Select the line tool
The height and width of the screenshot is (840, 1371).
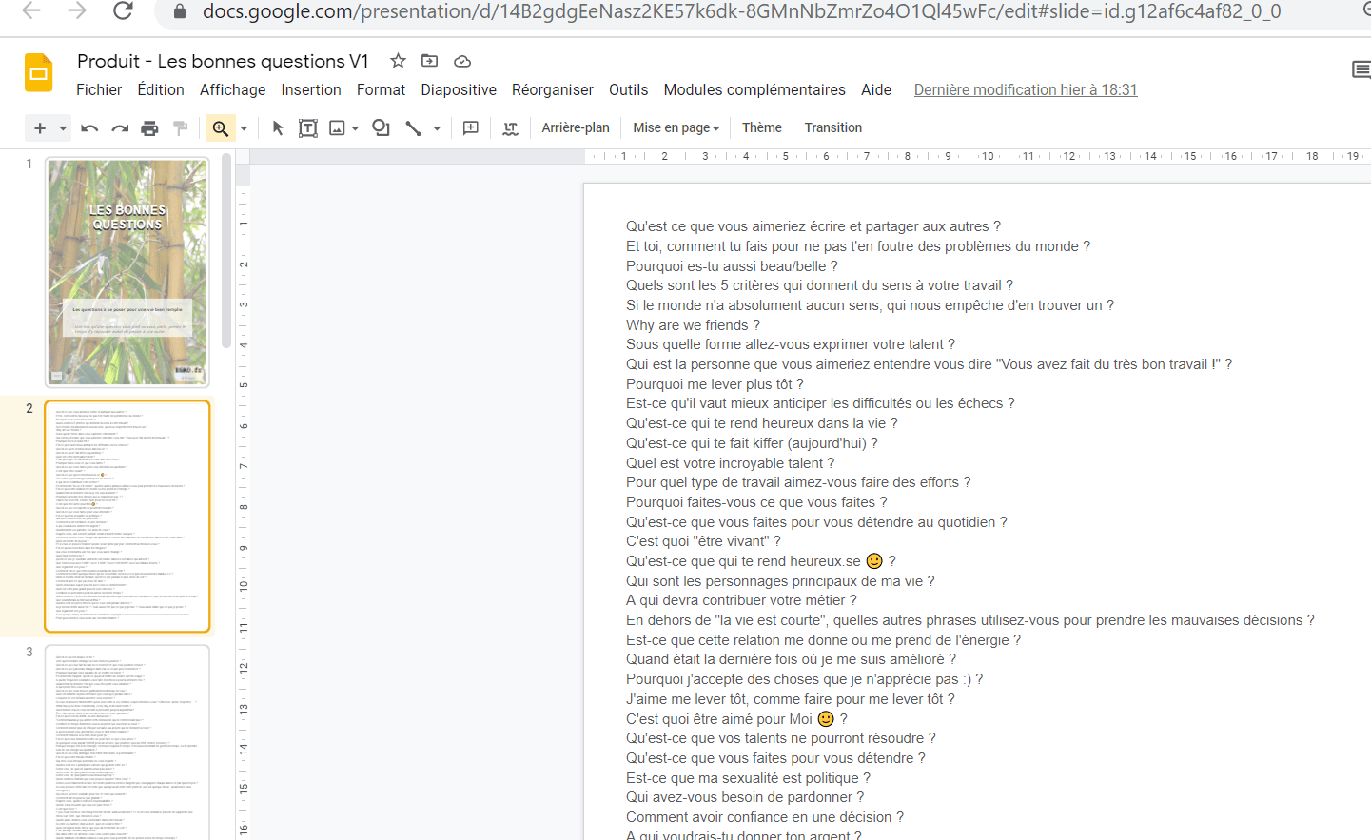413,127
